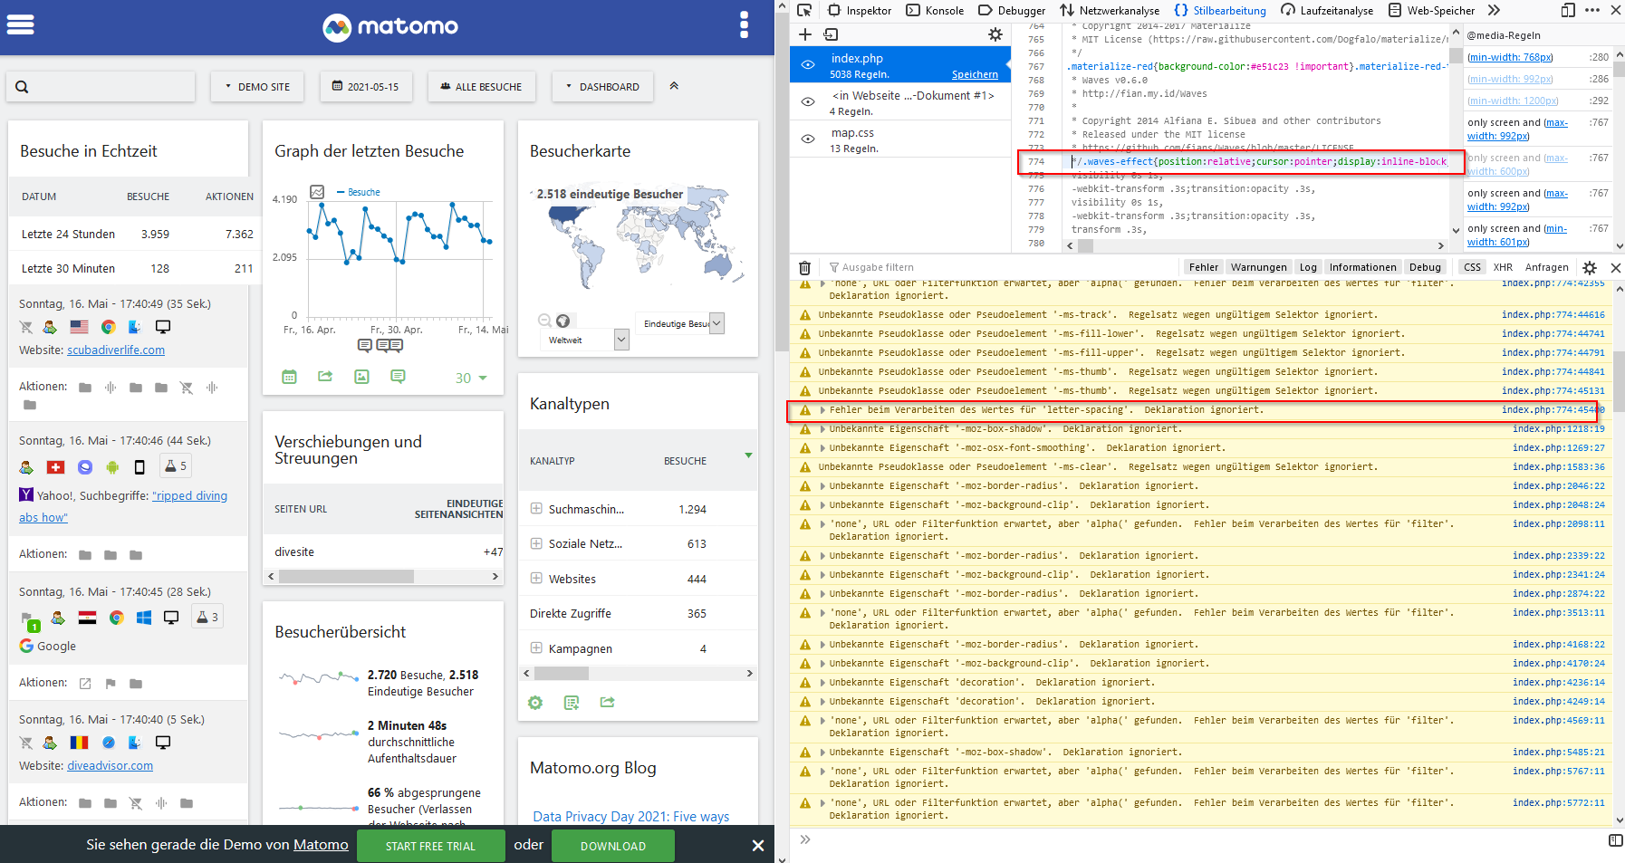
Task: Toggle the CSS console filter
Action: click(1472, 267)
